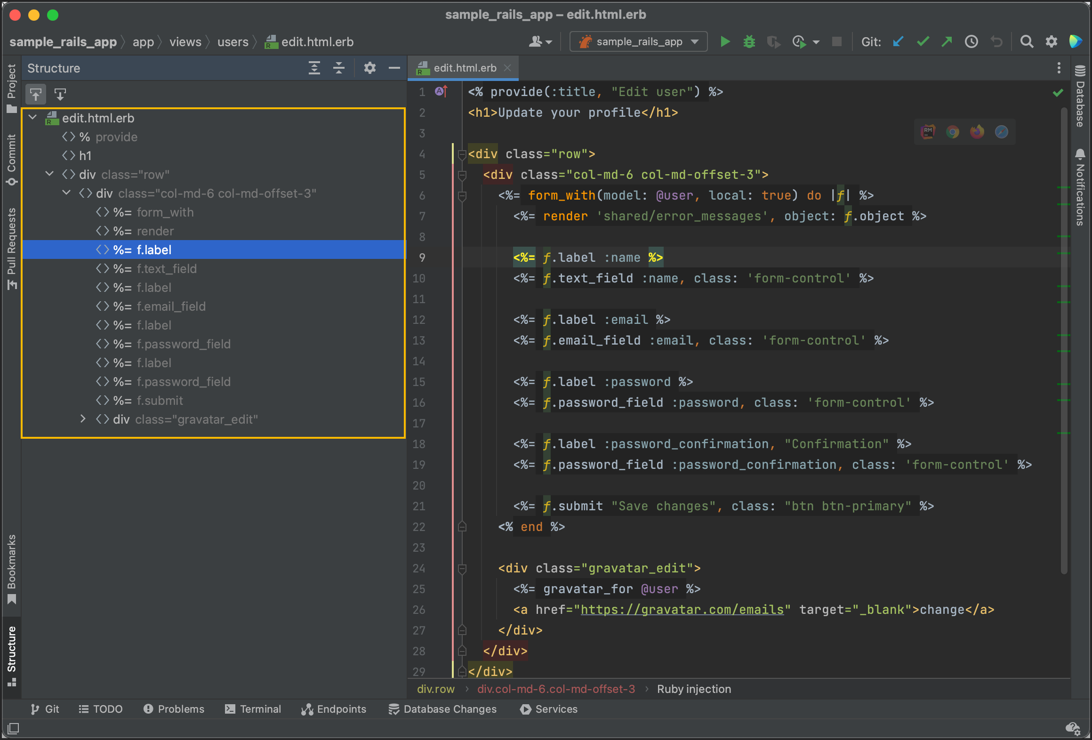
Task: Click Git commit checkmark icon
Action: click(923, 42)
